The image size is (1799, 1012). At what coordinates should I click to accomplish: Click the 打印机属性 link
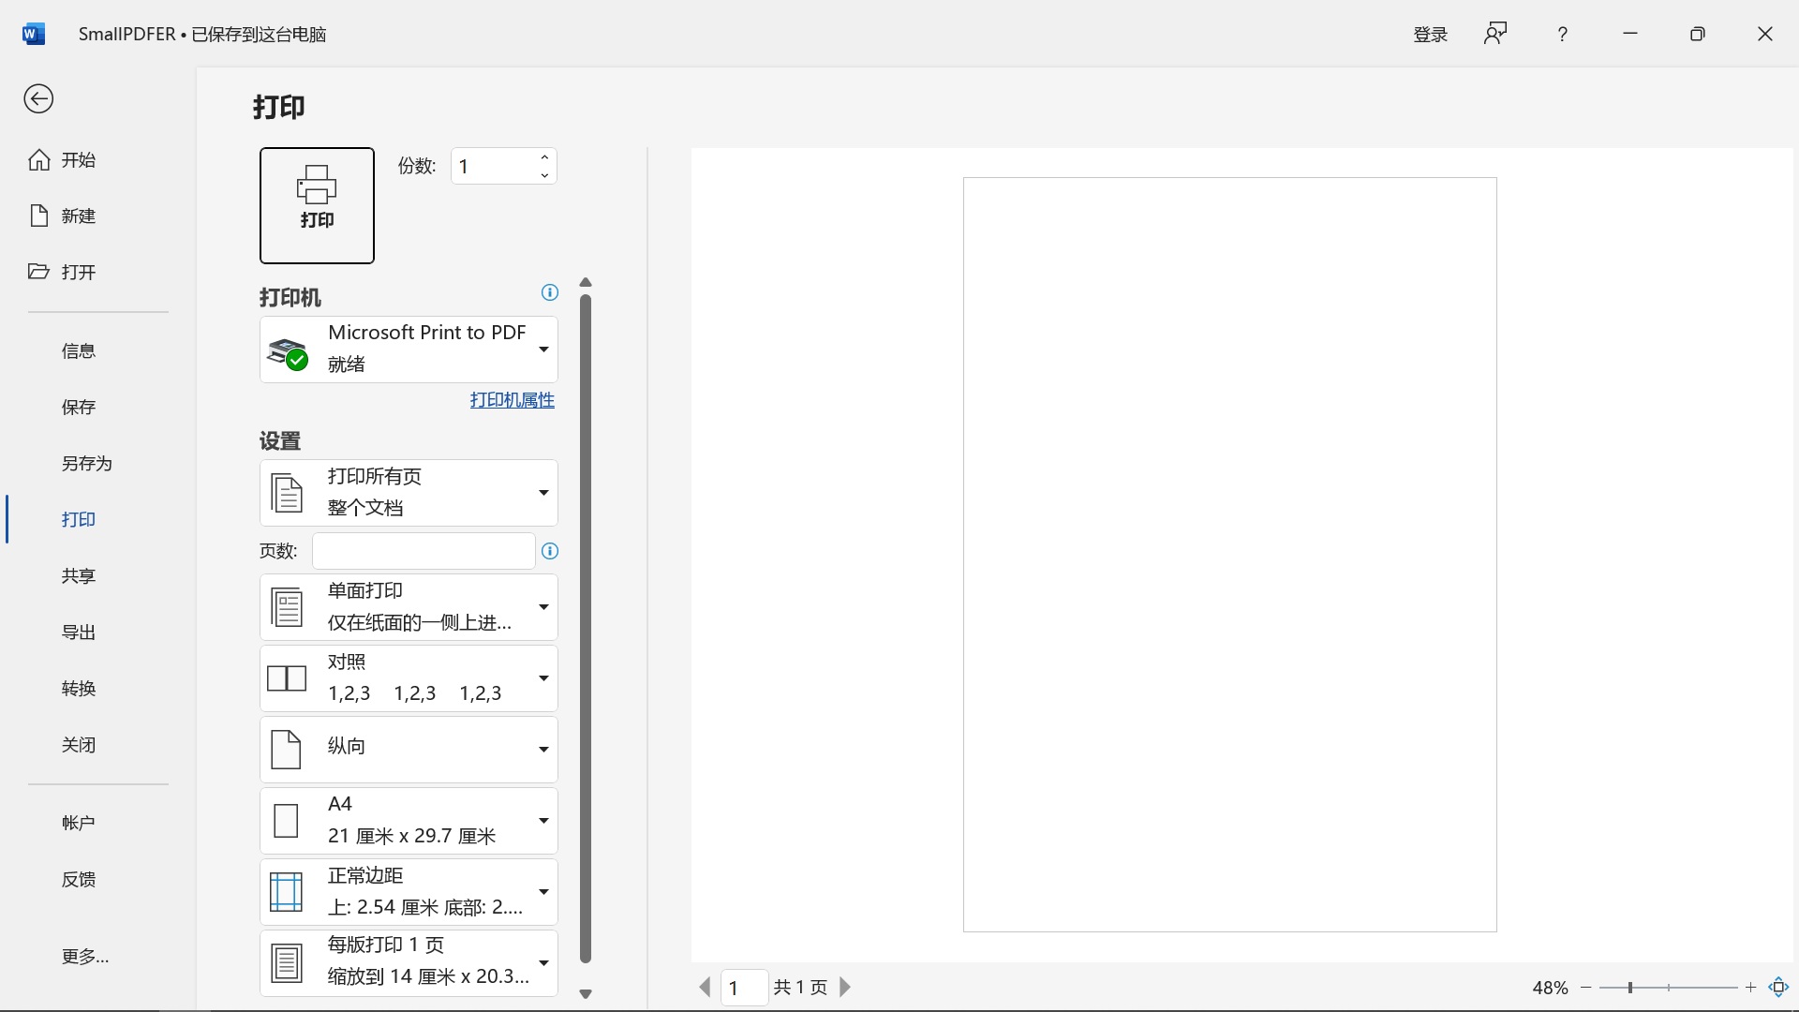(x=512, y=400)
